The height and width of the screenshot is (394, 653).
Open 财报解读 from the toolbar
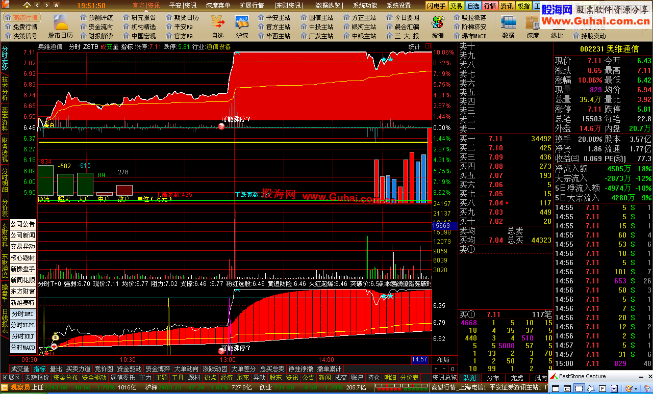click(x=96, y=36)
